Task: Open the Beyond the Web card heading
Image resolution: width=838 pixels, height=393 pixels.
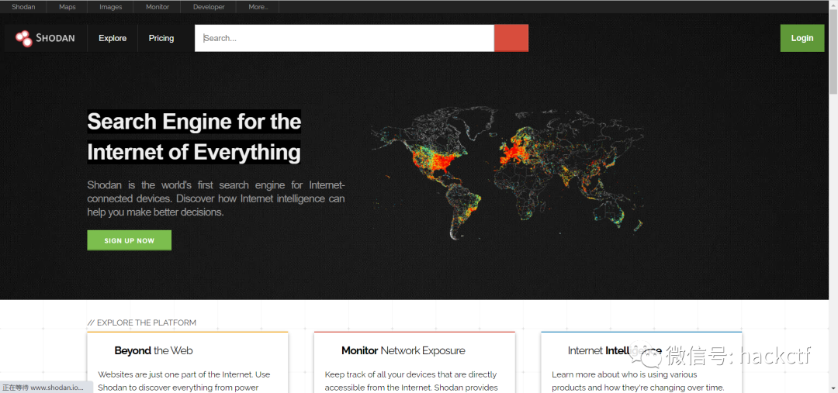Action: pyautogui.click(x=154, y=351)
